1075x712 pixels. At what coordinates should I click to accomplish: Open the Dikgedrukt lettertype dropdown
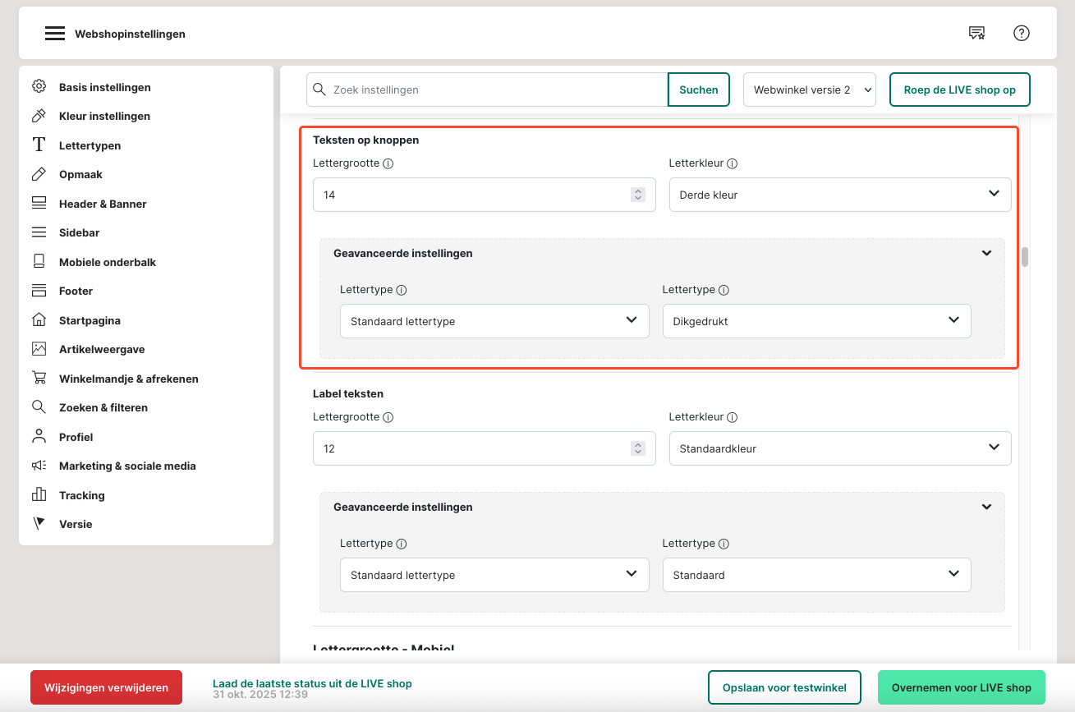pyautogui.click(x=816, y=321)
